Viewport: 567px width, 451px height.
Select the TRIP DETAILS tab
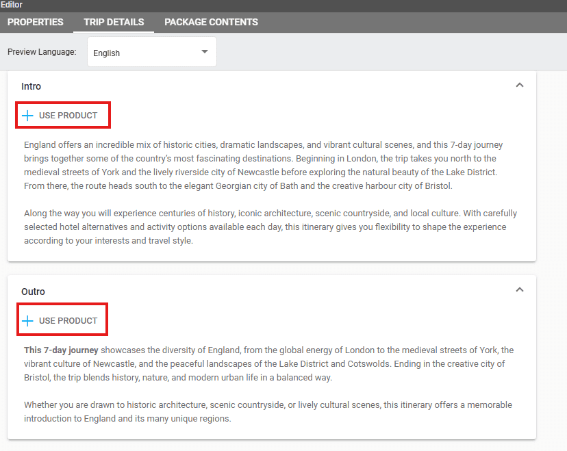(114, 22)
